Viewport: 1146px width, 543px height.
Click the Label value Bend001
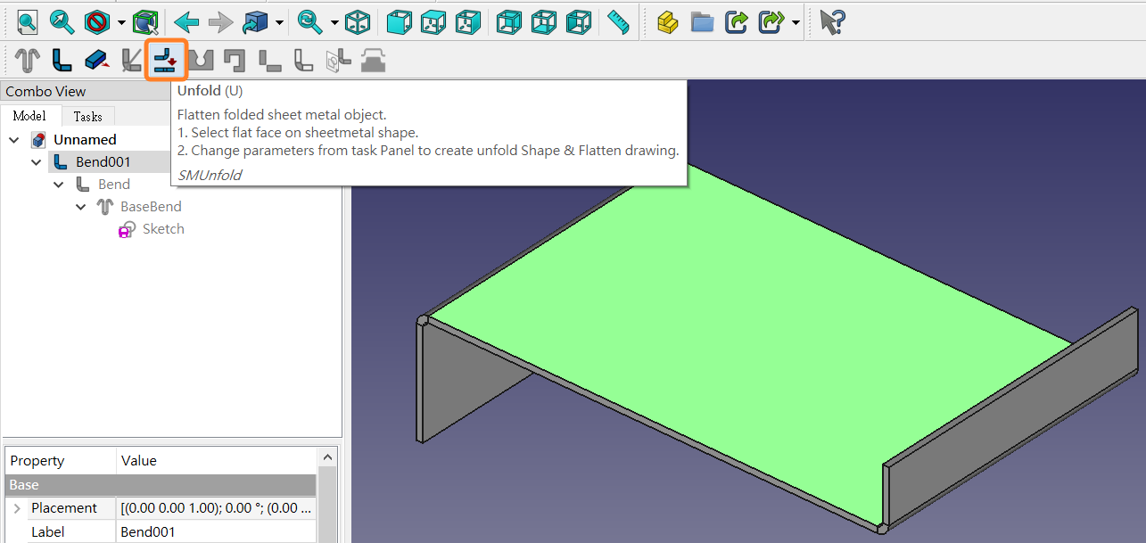click(x=217, y=532)
